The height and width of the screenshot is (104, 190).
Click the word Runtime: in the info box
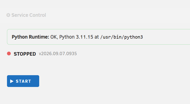click(x=39, y=37)
